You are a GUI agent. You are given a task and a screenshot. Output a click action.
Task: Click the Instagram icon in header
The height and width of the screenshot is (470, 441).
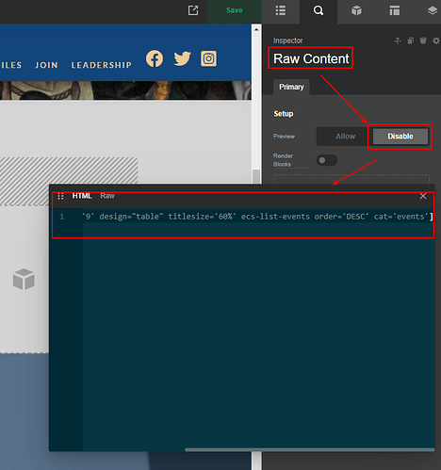(x=208, y=58)
